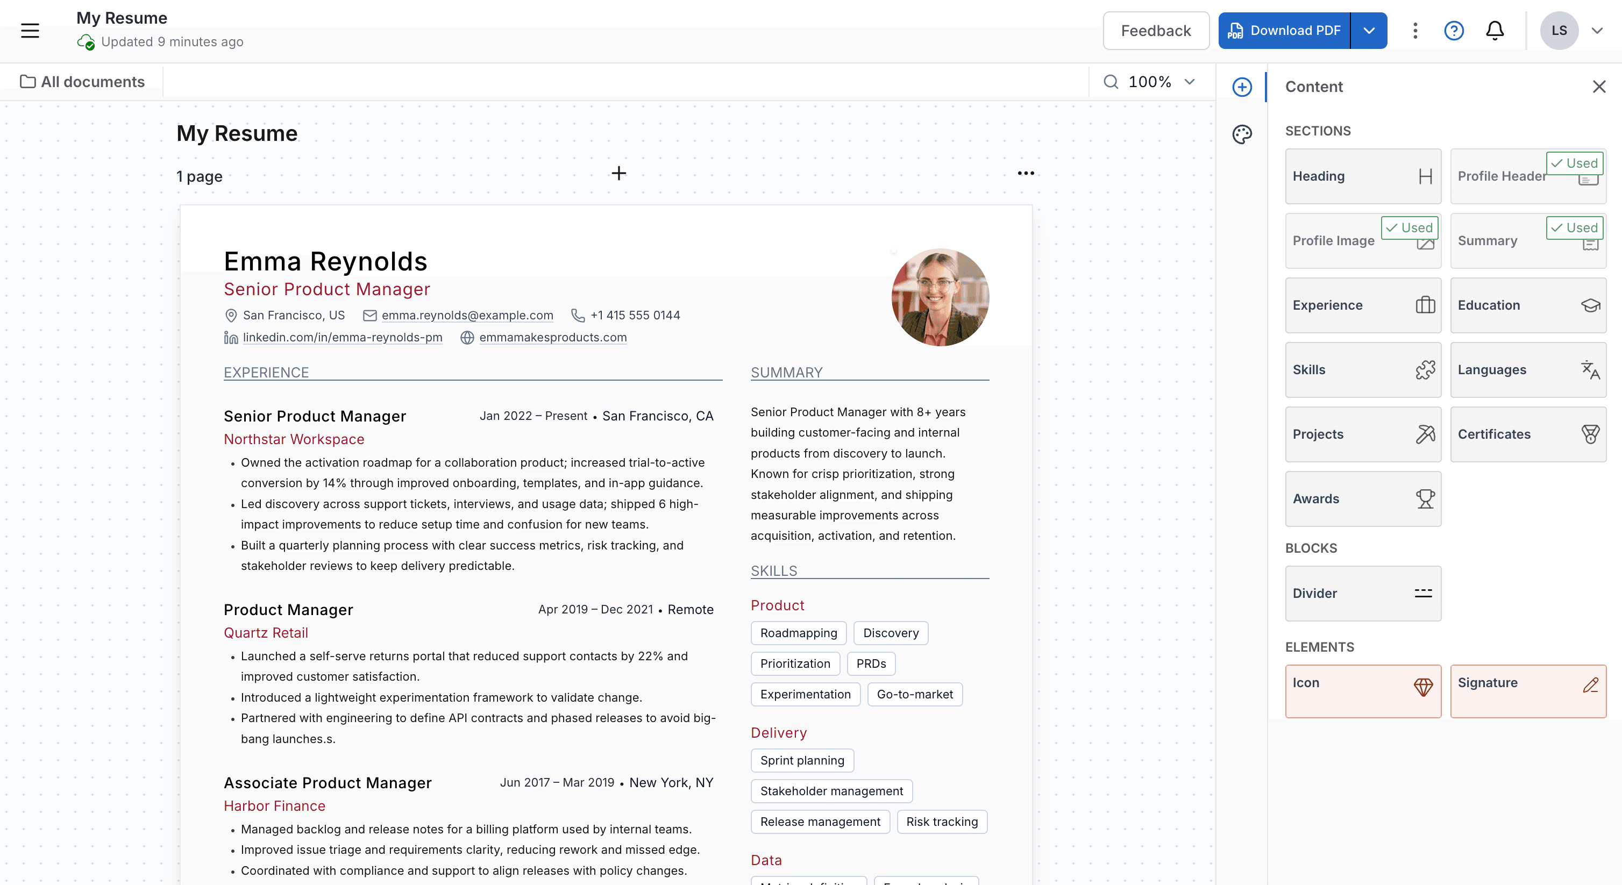Add a new page with plus icon
The image size is (1622, 885).
click(618, 173)
